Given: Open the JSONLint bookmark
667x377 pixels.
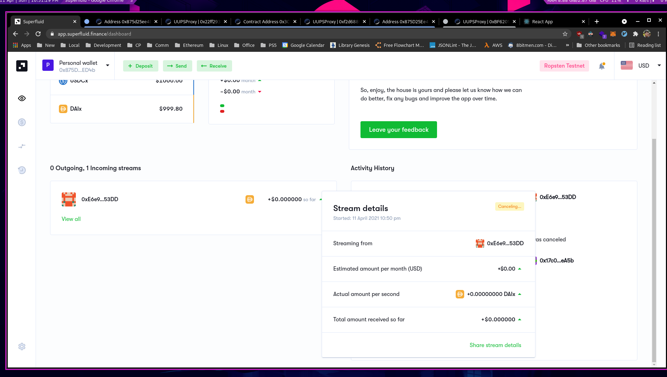Looking at the screenshot, I should click(x=453, y=45).
